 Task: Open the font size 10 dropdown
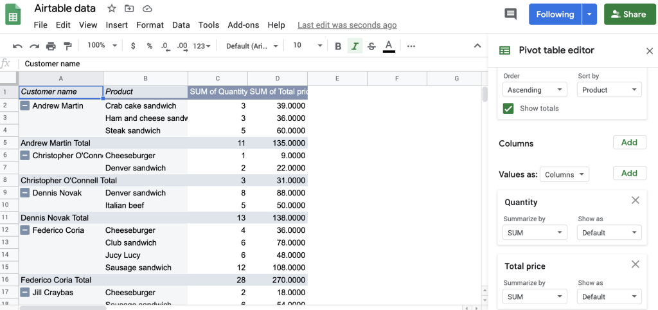click(x=307, y=46)
